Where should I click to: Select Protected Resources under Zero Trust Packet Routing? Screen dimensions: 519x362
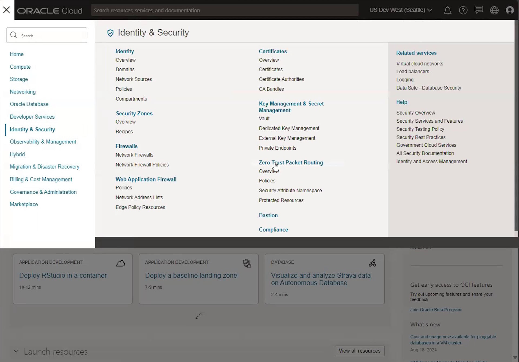click(x=281, y=200)
